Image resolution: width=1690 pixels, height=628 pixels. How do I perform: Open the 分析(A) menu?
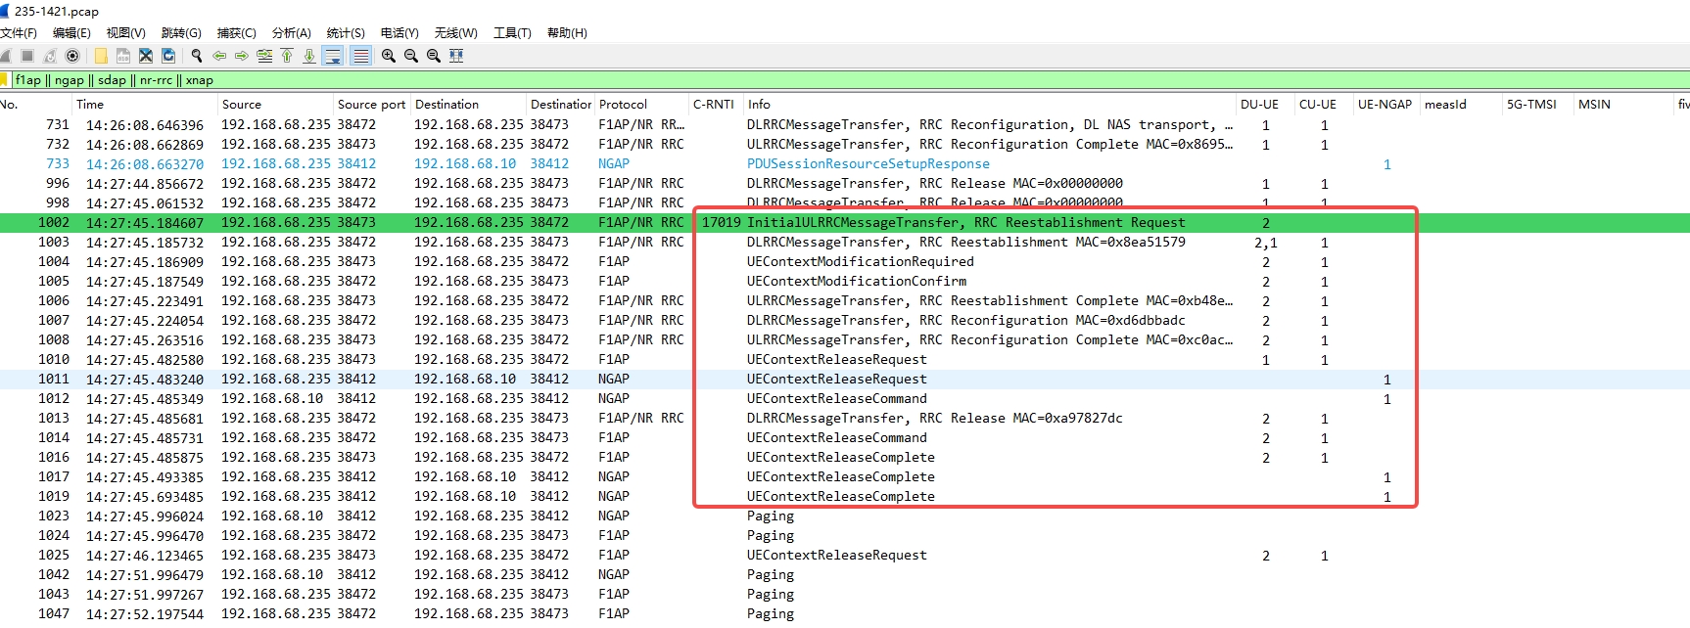pyautogui.click(x=291, y=32)
